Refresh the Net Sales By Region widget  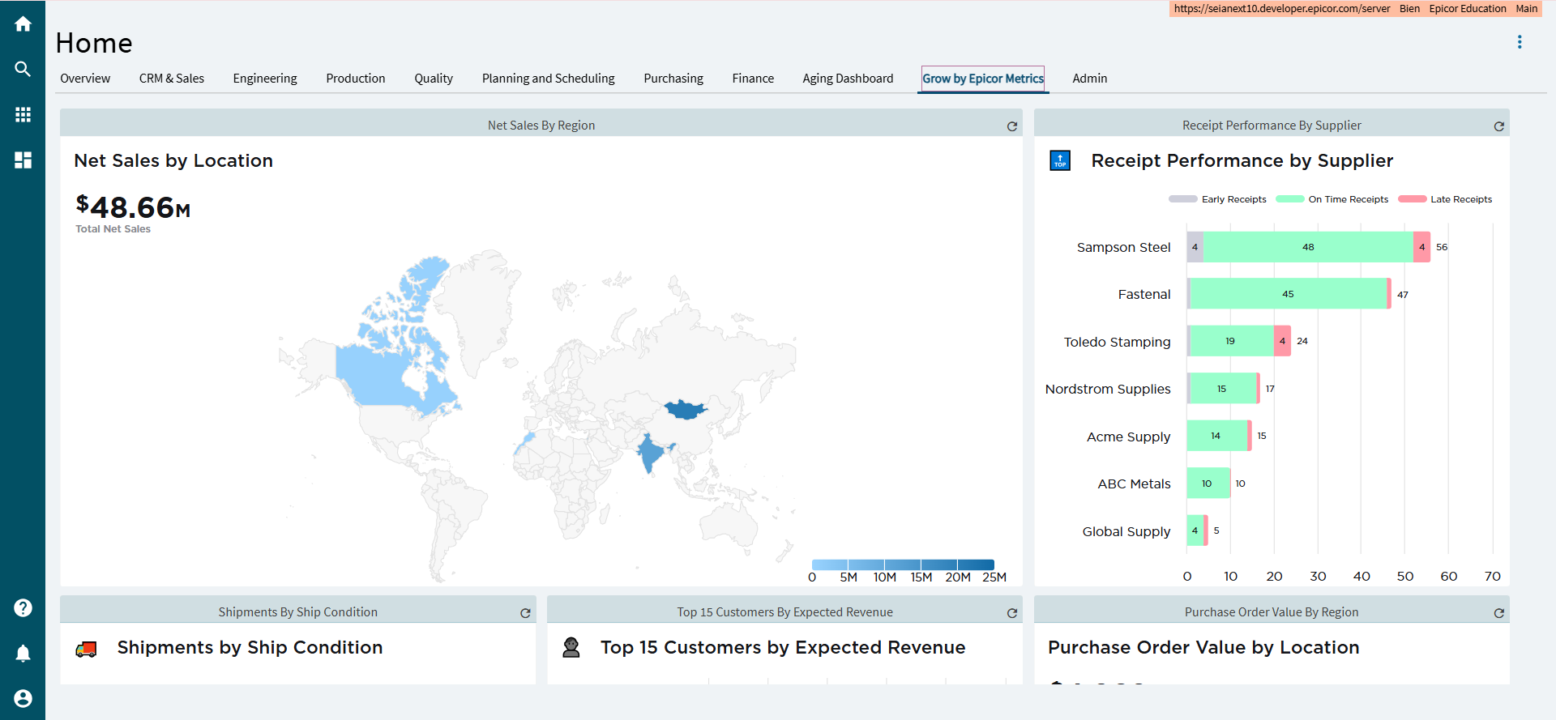pos(1011,126)
